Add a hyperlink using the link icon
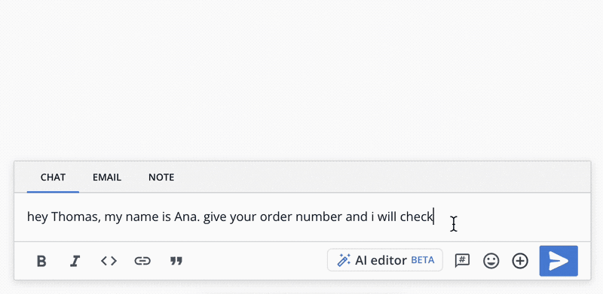The image size is (603, 294). point(142,261)
